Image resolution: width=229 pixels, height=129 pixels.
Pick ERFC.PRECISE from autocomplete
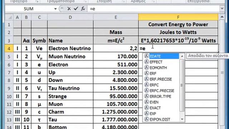coord(161,91)
